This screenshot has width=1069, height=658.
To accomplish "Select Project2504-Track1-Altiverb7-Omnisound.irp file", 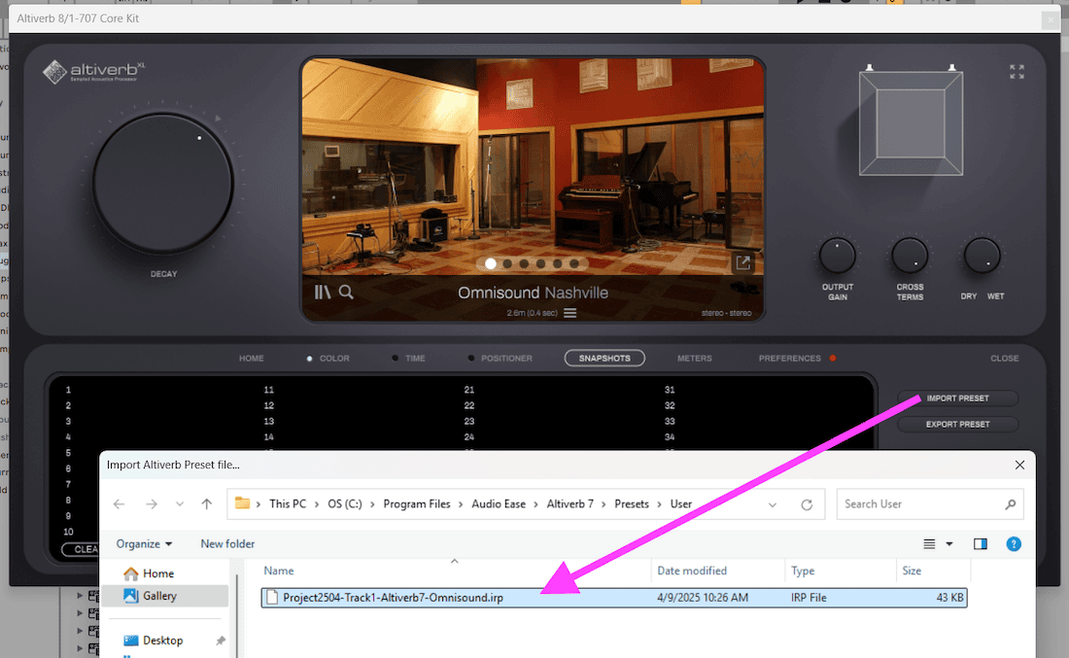I will tap(613, 598).
